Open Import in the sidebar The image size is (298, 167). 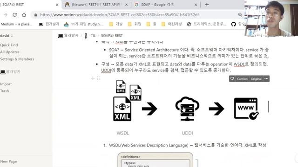[6, 84]
